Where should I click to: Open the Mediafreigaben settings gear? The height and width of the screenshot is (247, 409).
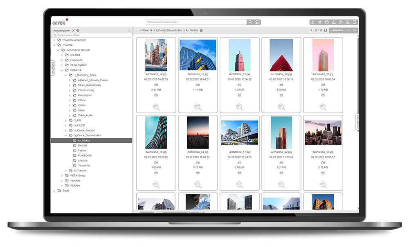pyautogui.click(x=78, y=31)
